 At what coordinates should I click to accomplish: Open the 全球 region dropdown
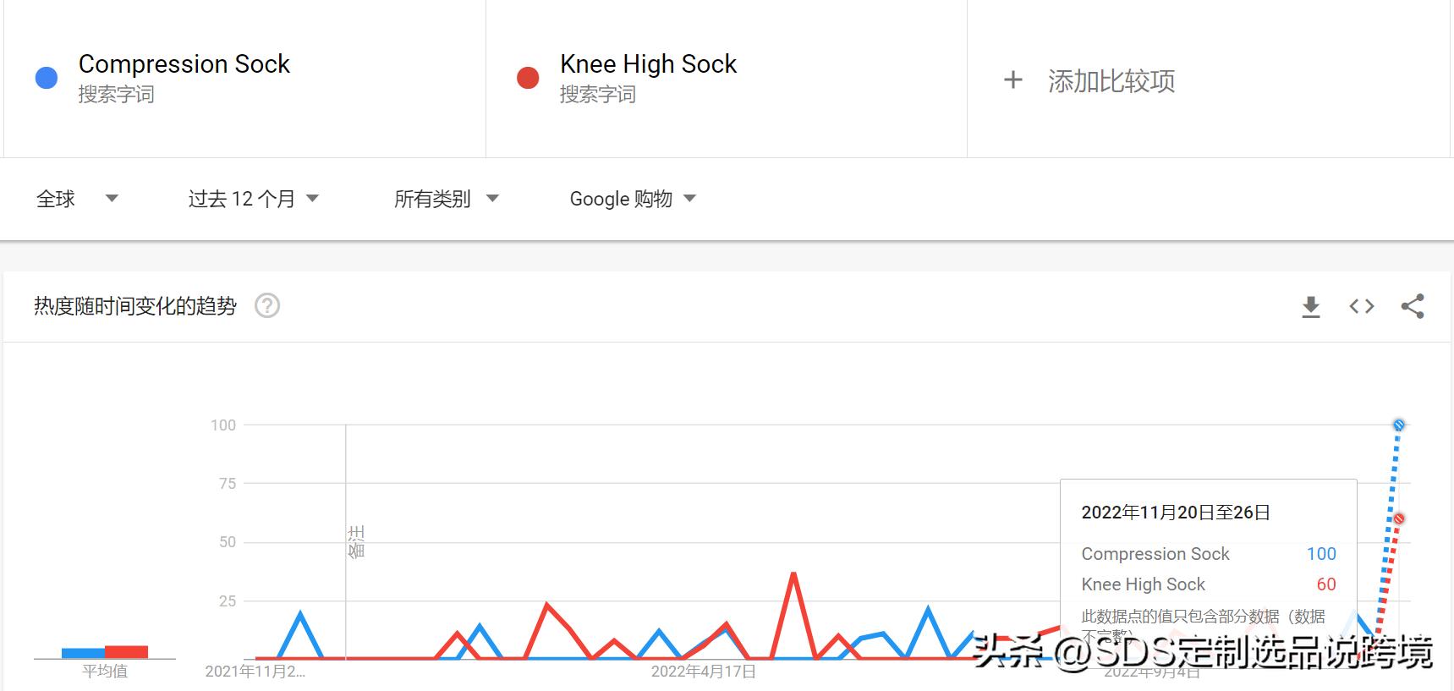[x=77, y=199]
